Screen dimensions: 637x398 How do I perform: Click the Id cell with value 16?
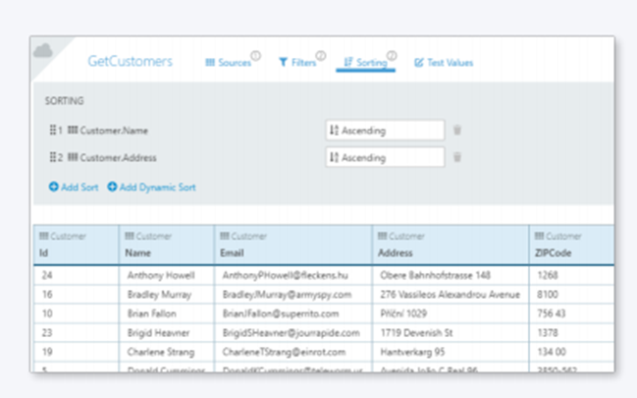77,294
